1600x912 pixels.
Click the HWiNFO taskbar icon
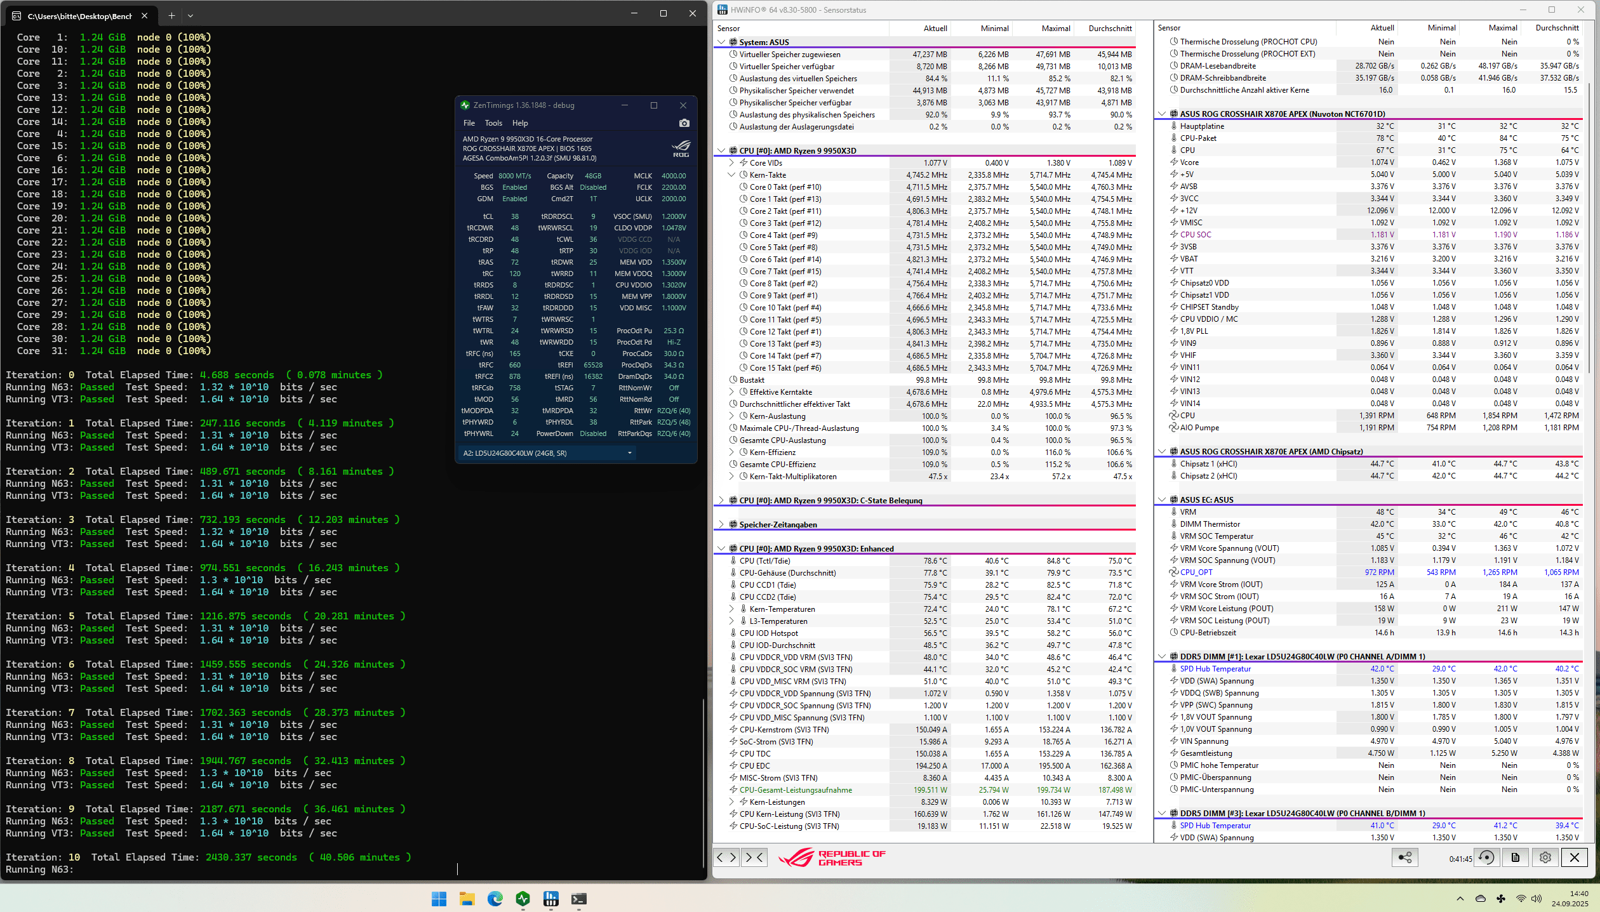(550, 899)
